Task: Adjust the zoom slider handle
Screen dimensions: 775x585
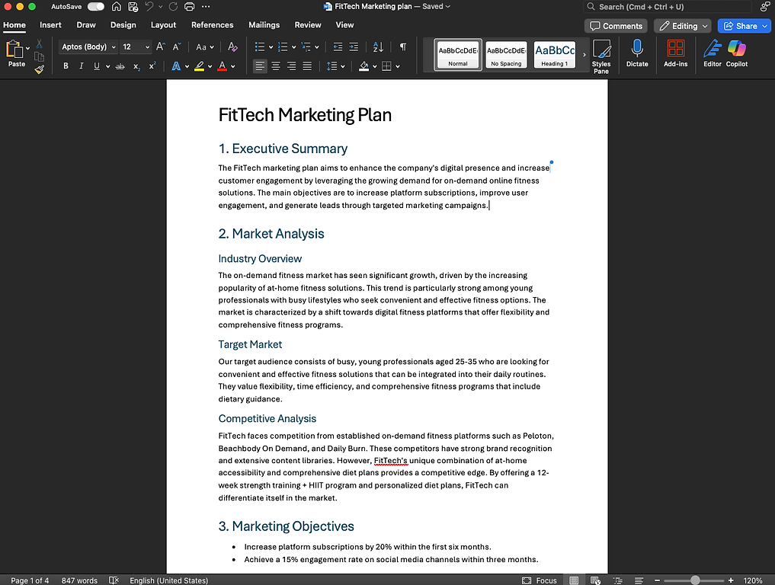Action: point(695,580)
